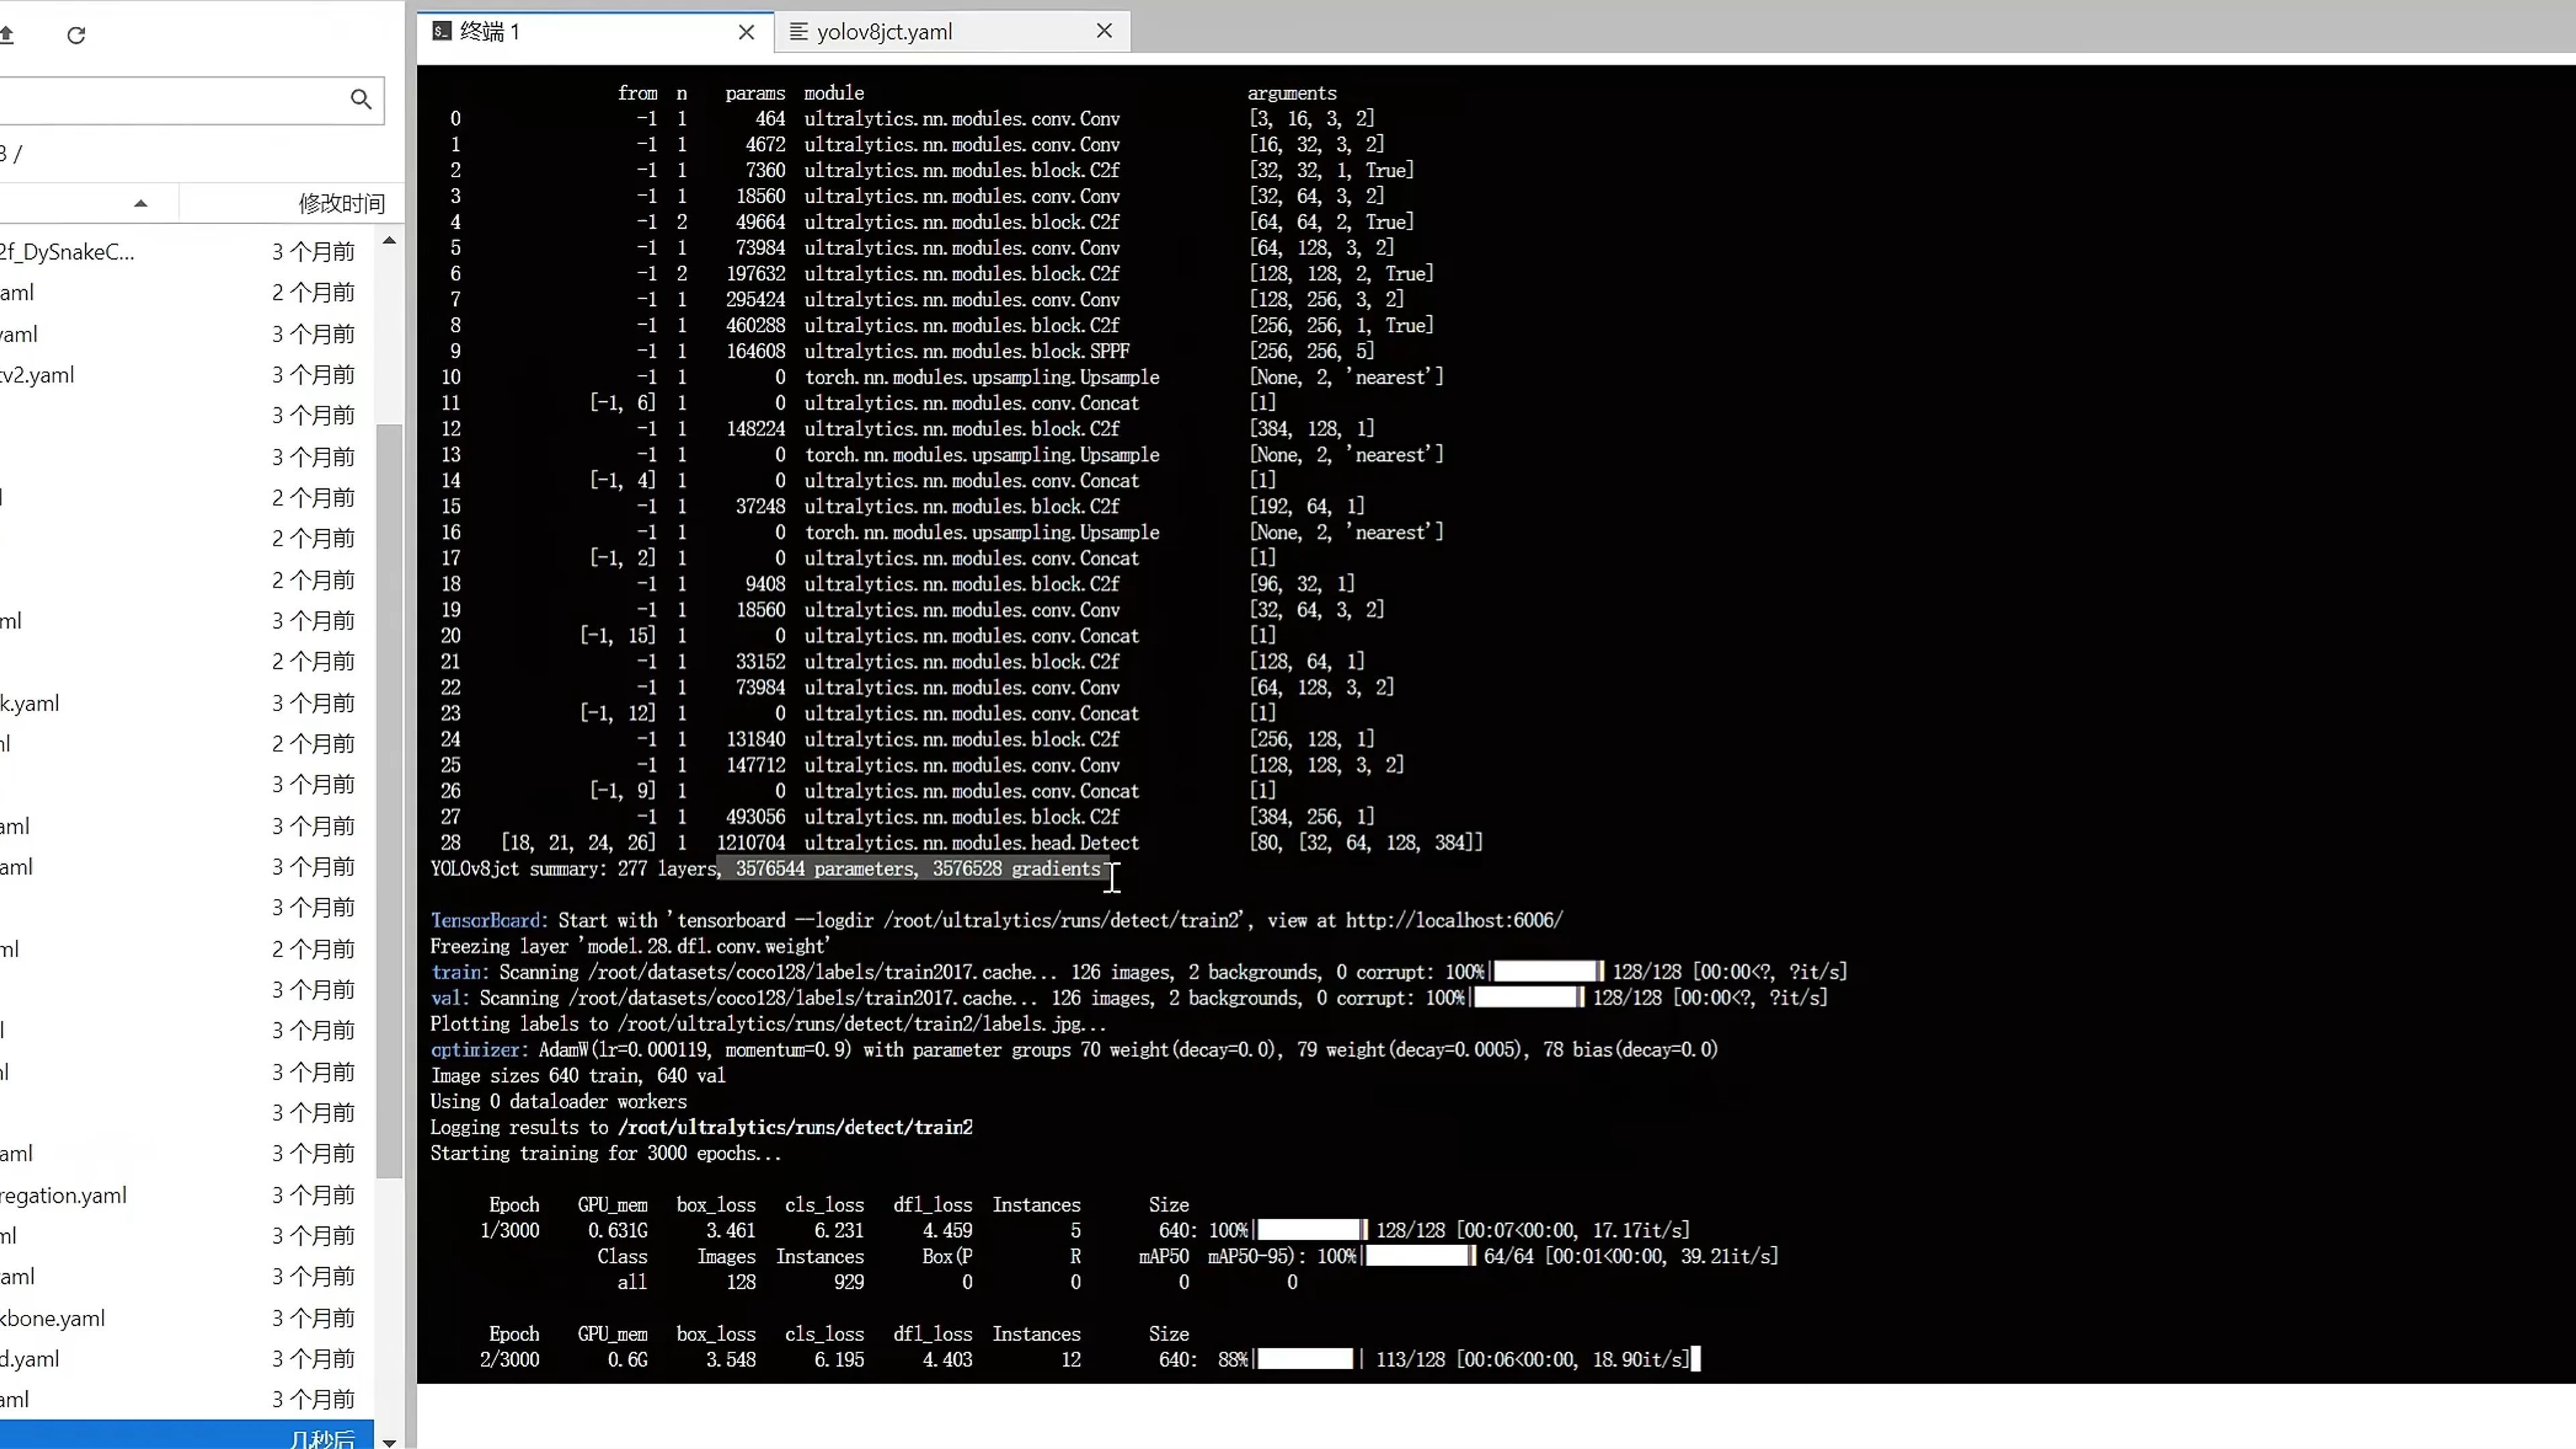
Task: Select the regation.yaml file row
Action: pyautogui.click(x=187, y=1195)
